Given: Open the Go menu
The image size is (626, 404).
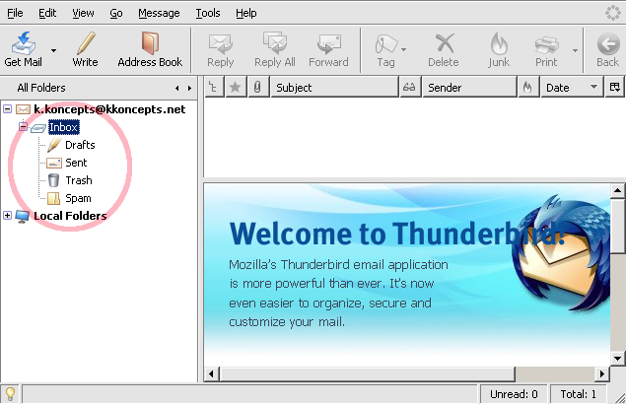Looking at the screenshot, I should click(116, 13).
